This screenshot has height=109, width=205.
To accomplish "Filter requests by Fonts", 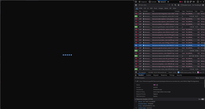I will click(x=155, y=8).
